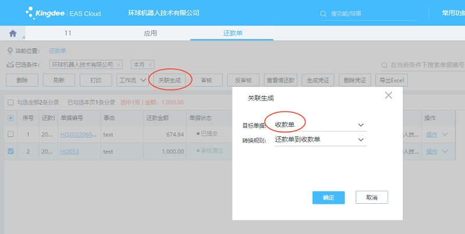The image size is (465, 234).
Task: Toggle the 勾选全部2条分录 checkbox
Action: tap(10, 103)
